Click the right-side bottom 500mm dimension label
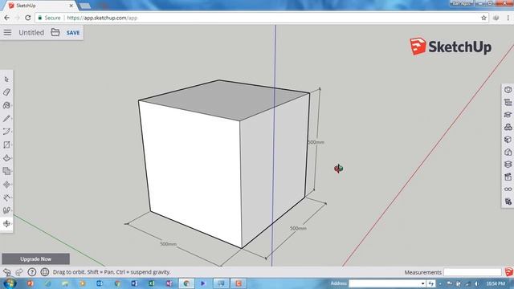This screenshot has width=514, height=289. (x=298, y=228)
